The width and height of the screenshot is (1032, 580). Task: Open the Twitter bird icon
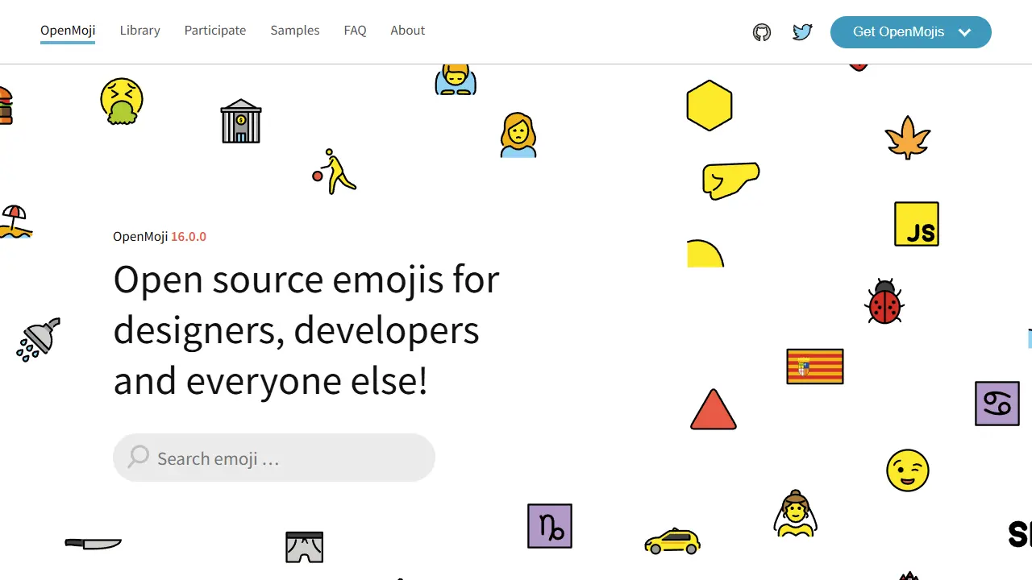point(802,32)
